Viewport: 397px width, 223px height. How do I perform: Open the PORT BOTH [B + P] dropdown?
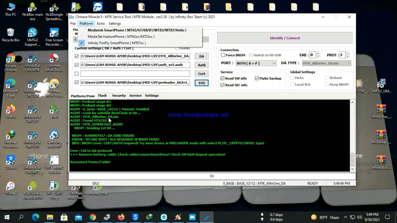pos(256,63)
